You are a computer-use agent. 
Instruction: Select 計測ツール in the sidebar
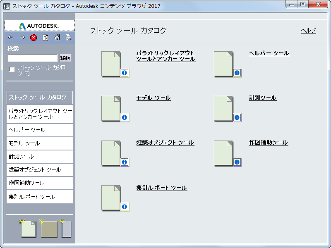40,157
